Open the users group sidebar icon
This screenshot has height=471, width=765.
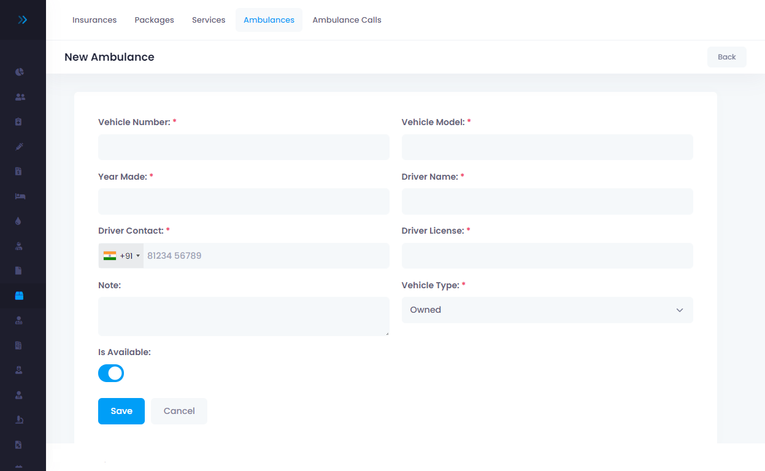[20, 97]
